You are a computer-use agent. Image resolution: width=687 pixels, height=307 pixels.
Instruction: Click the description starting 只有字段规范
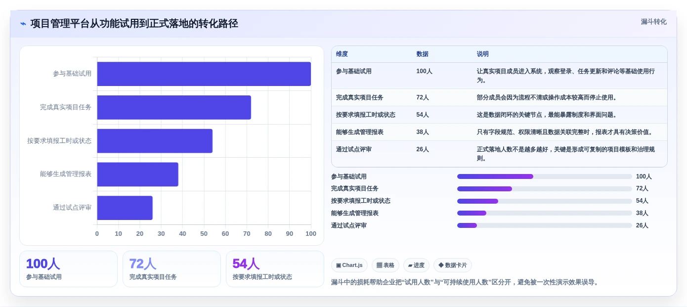click(565, 132)
